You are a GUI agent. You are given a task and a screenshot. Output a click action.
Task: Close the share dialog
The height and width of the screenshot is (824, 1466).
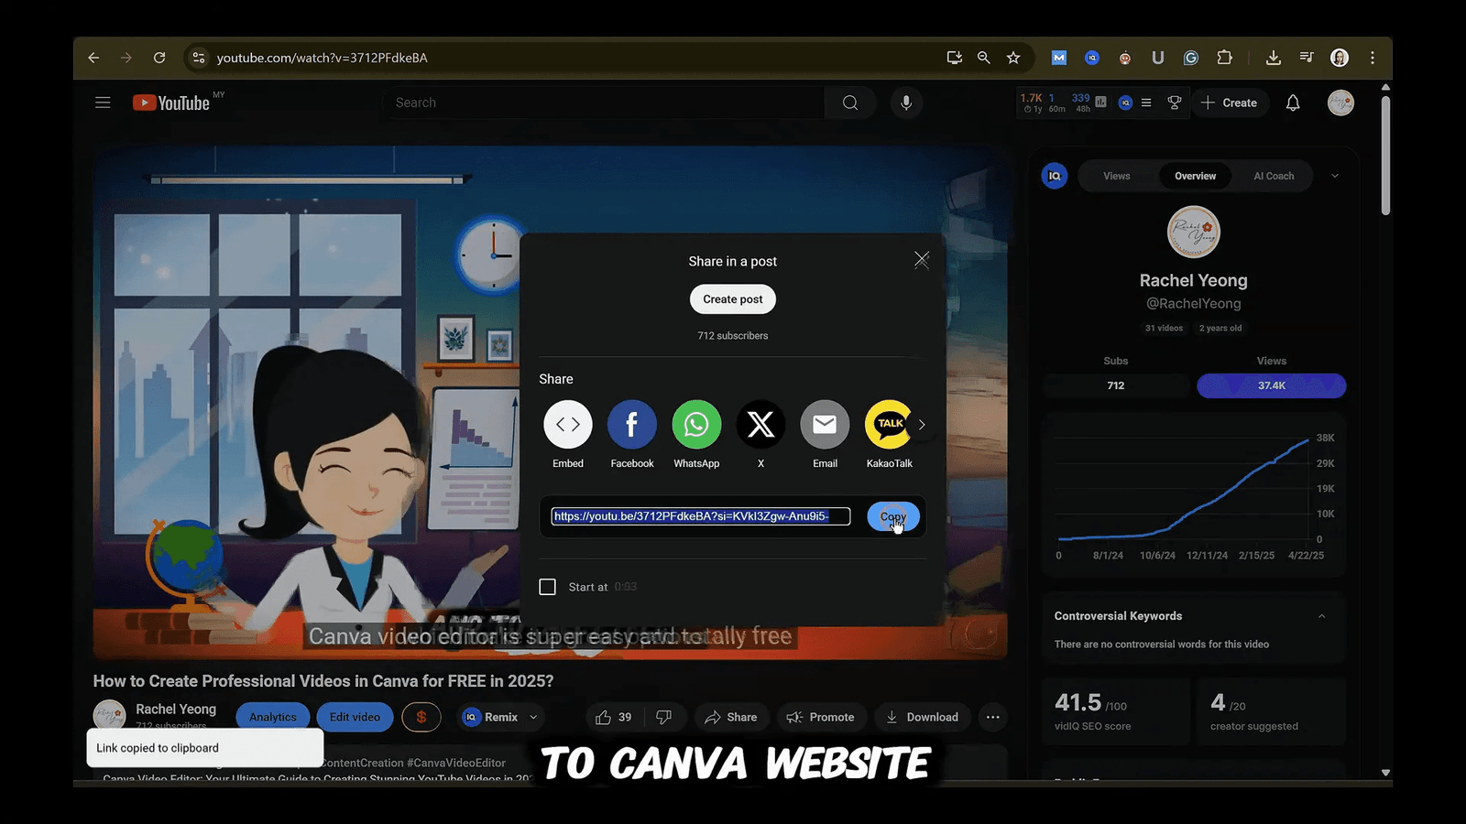(x=922, y=260)
